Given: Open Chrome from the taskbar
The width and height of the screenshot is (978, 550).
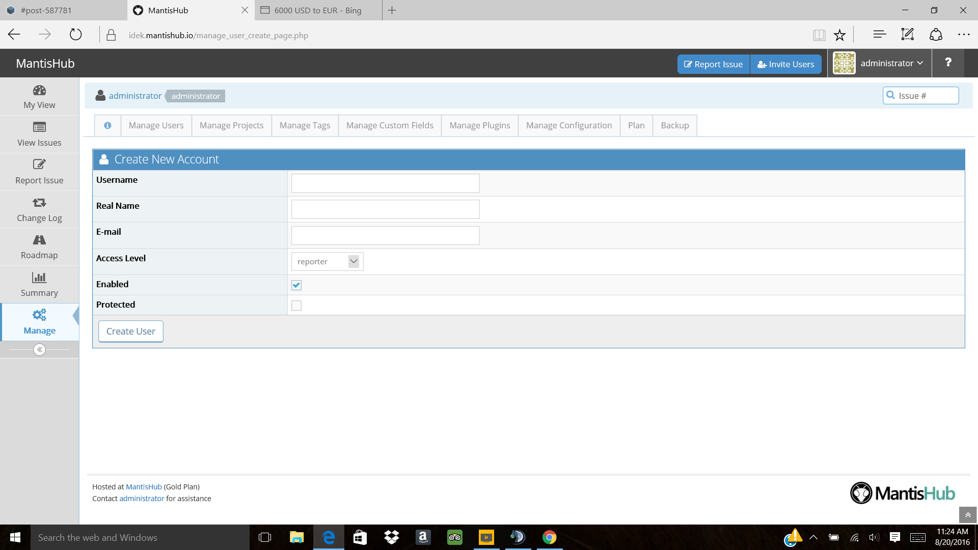Looking at the screenshot, I should click(549, 537).
